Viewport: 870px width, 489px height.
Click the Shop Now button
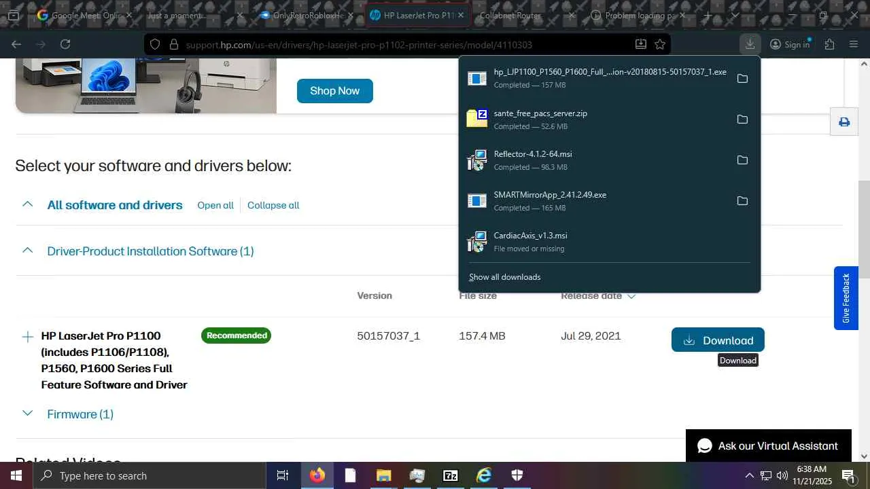coord(335,91)
